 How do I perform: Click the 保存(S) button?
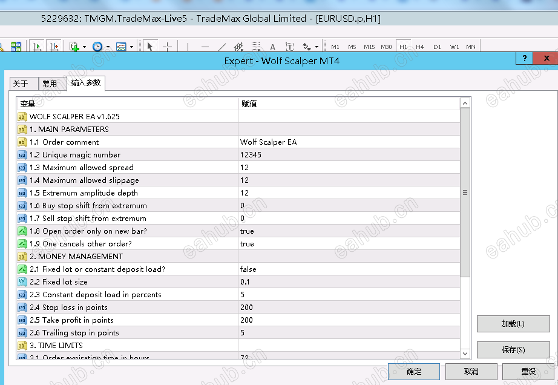[513, 350]
